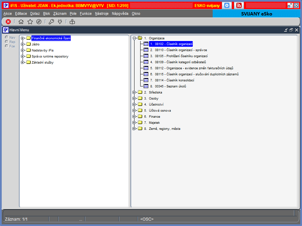Image resolution: width=302 pixels, height=226 pixels.
Task: Minimize the Hlavní Menu inner window
Action: 286,30
